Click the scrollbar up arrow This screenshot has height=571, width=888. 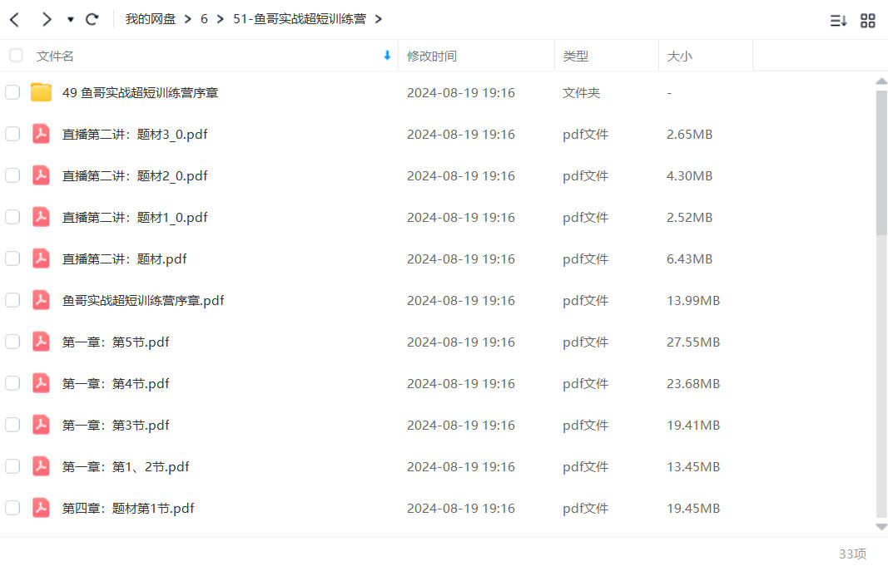point(881,81)
